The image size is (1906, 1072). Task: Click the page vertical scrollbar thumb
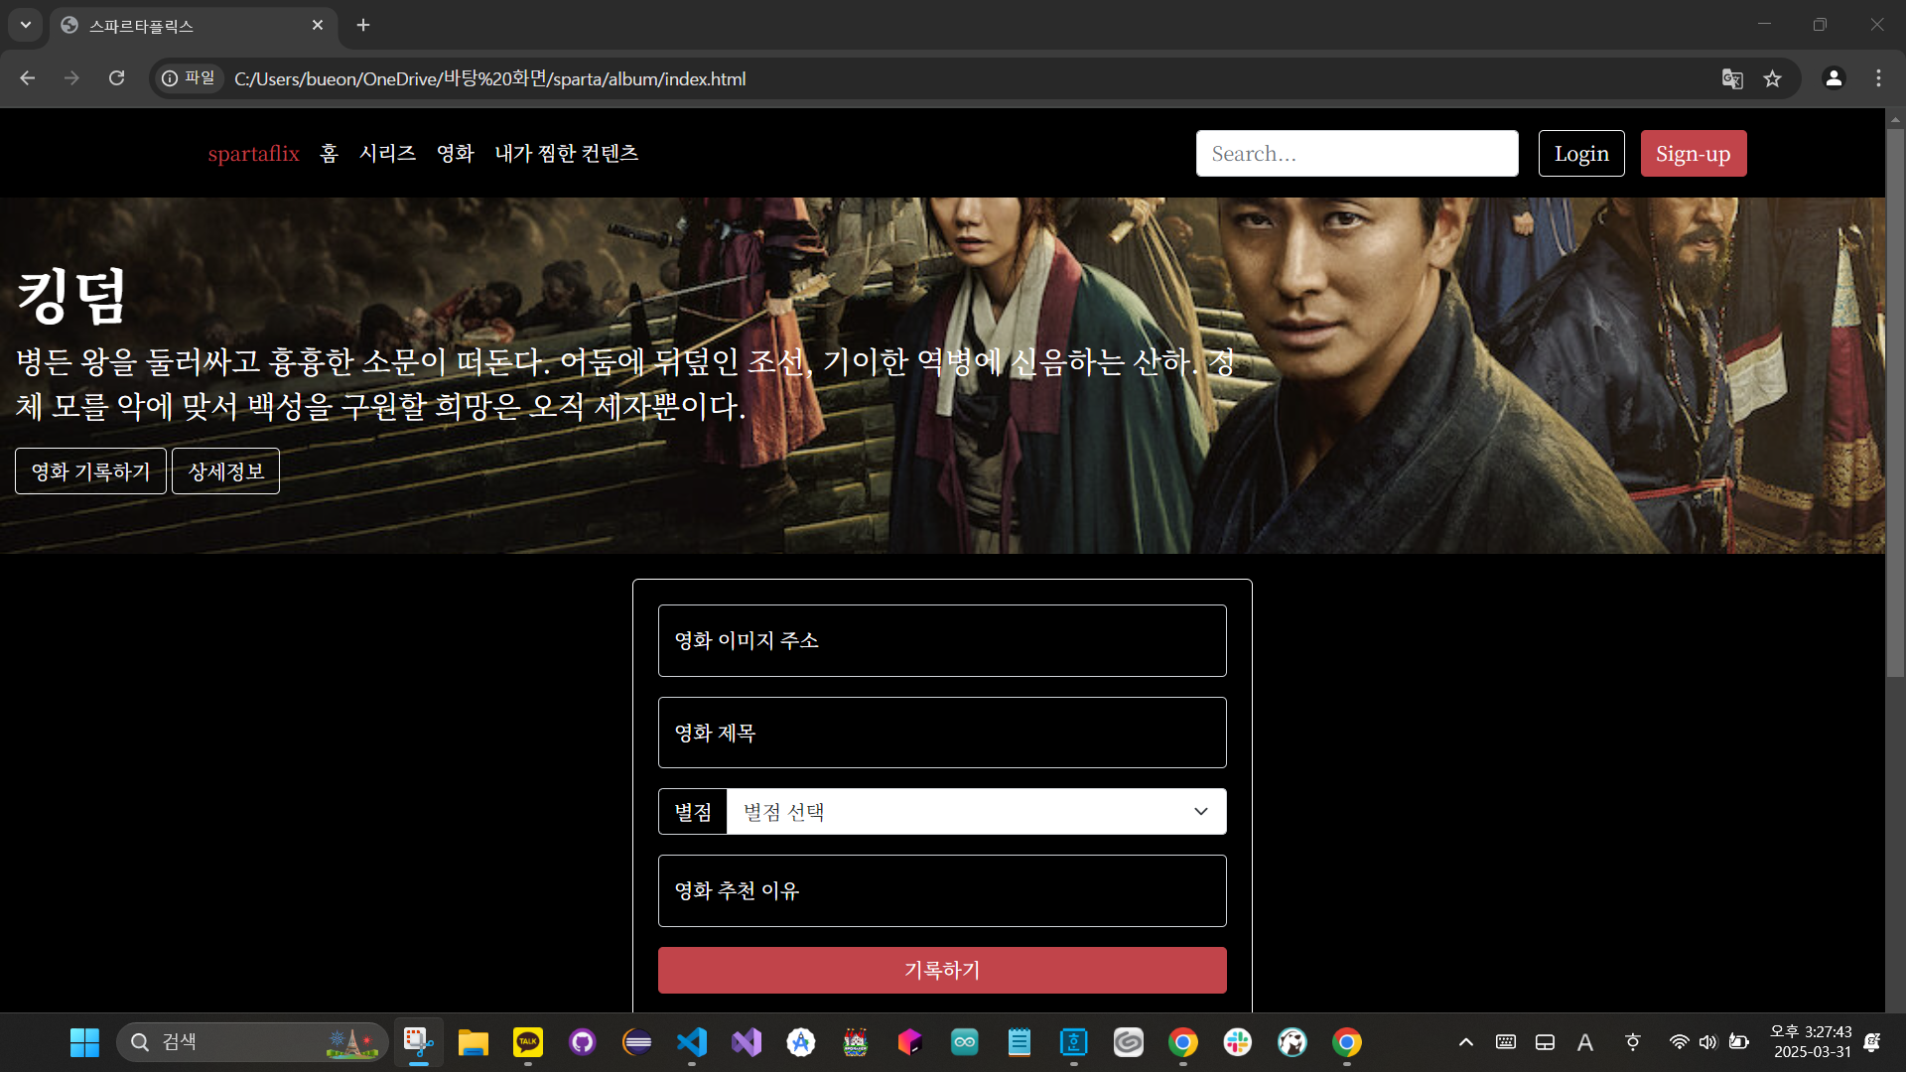point(1895,402)
